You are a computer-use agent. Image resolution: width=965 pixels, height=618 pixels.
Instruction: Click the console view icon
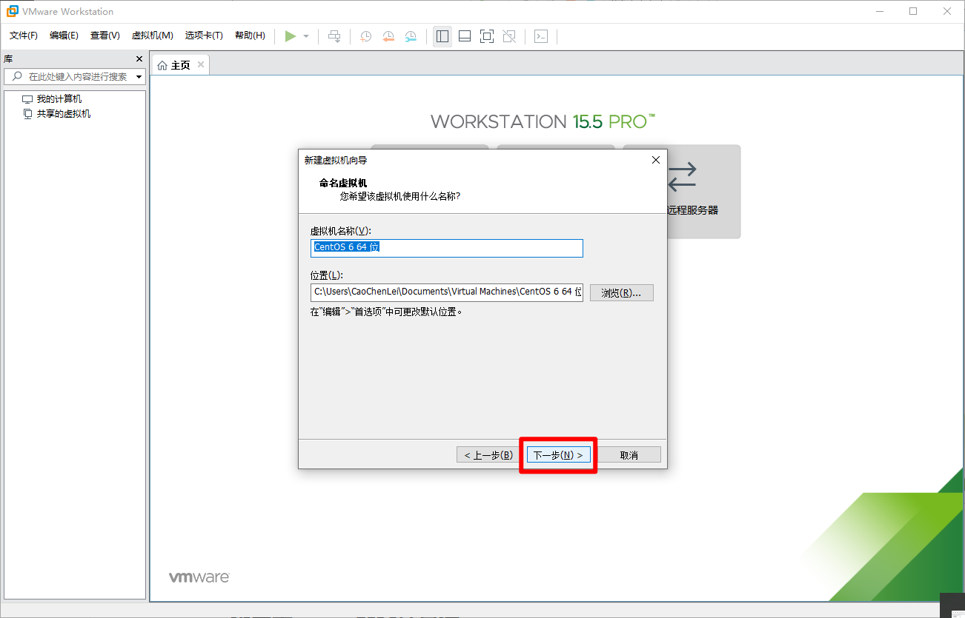[x=541, y=36]
